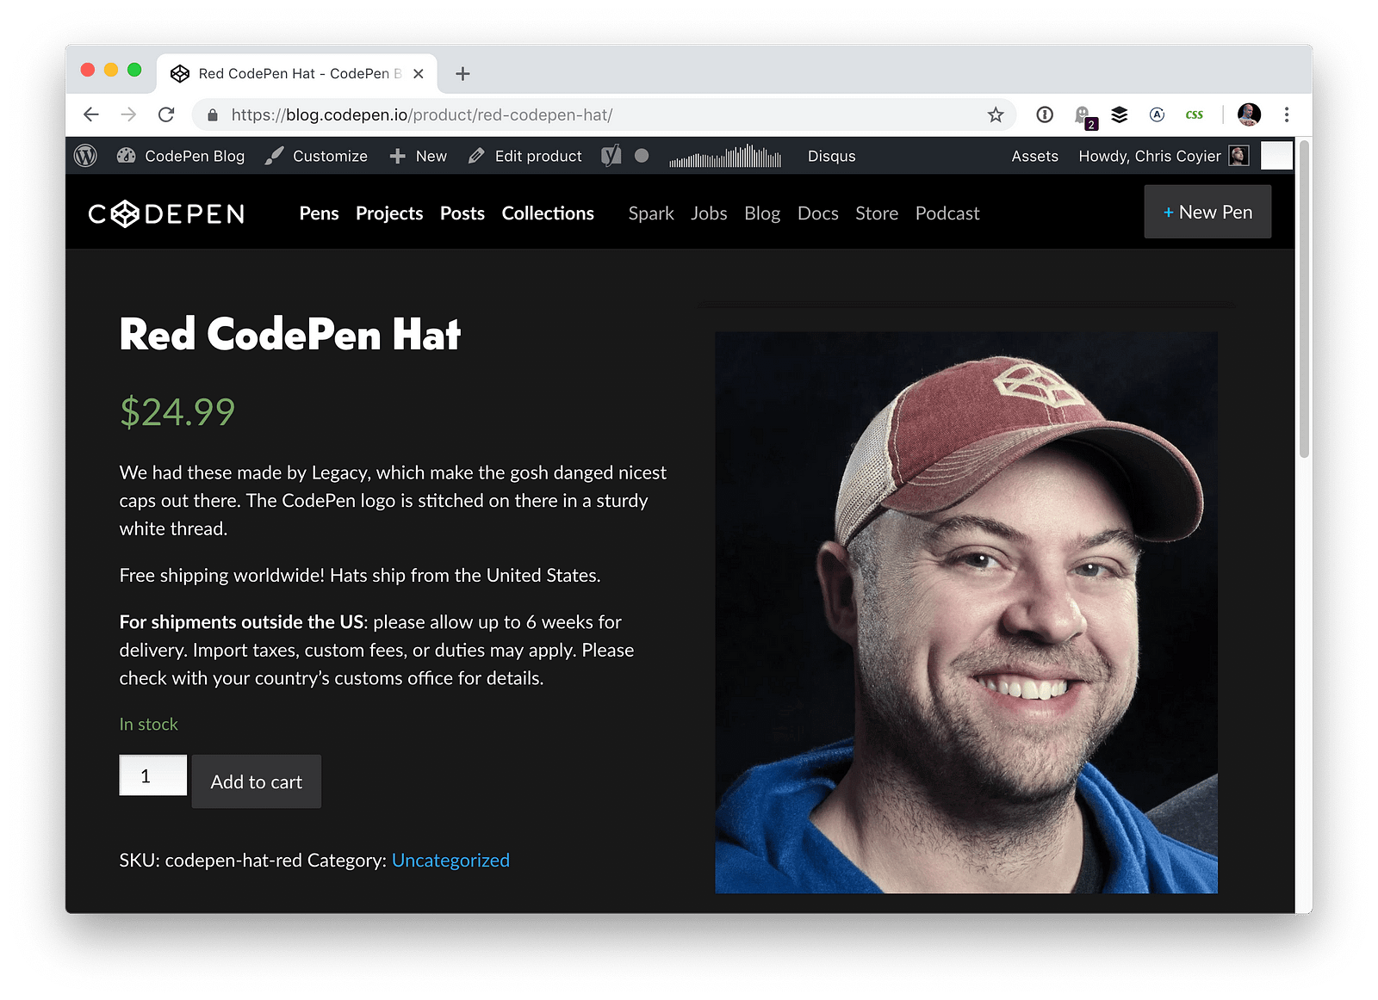Click the Buffer stacked layers extension icon
Screen dimensions: 1378x1000
tap(1120, 114)
